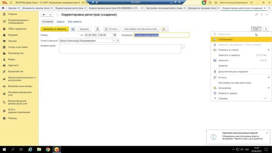Choose Скопировать in the menu
The width and height of the screenshot is (272, 153).
pyautogui.click(x=241, y=40)
